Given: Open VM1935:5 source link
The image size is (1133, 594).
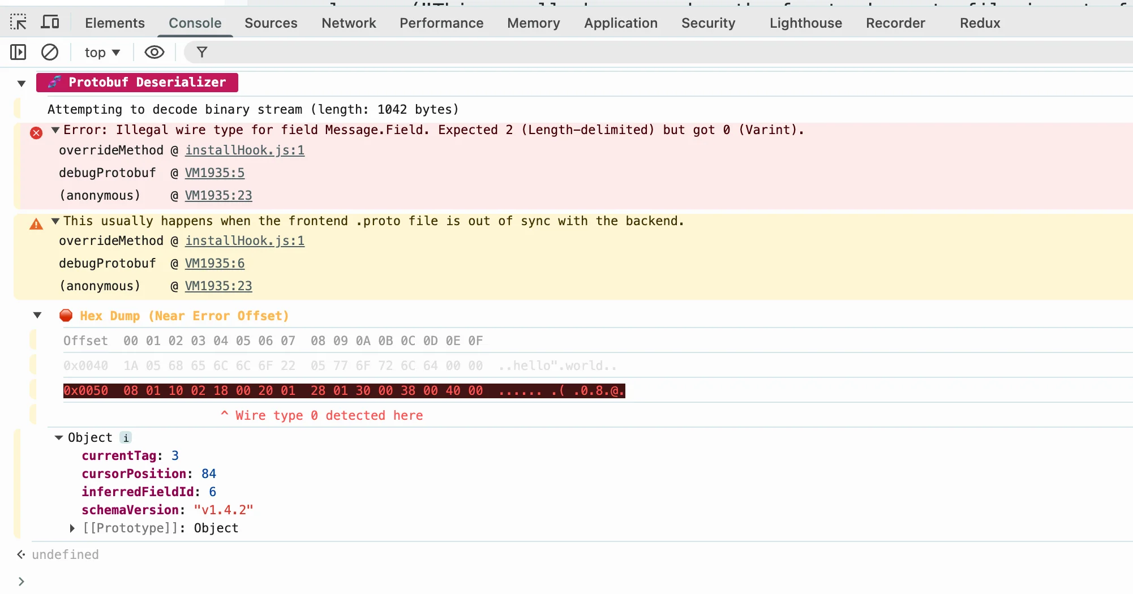Looking at the screenshot, I should [214, 173].
